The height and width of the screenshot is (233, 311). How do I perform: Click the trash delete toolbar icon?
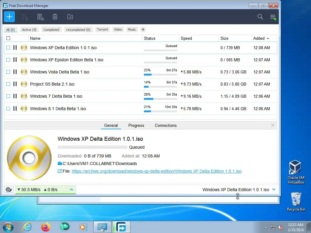pos(55,17)
